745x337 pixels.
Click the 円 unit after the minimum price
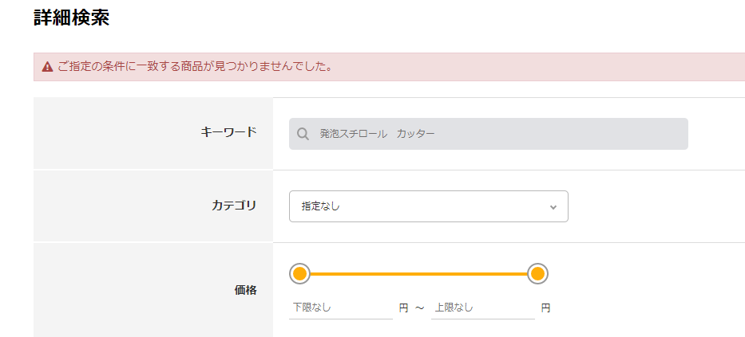[x=403, y=308]
